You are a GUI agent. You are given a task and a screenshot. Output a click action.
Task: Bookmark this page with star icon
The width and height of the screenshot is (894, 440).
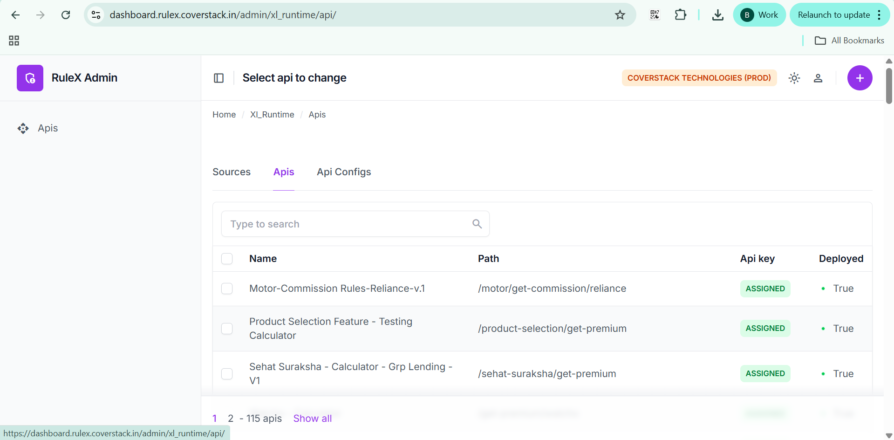(620, 15)
